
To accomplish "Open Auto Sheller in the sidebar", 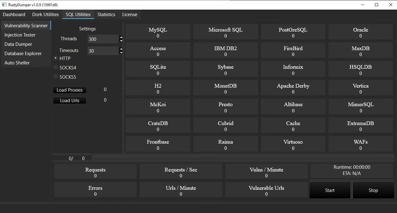I will click(26, 63).
